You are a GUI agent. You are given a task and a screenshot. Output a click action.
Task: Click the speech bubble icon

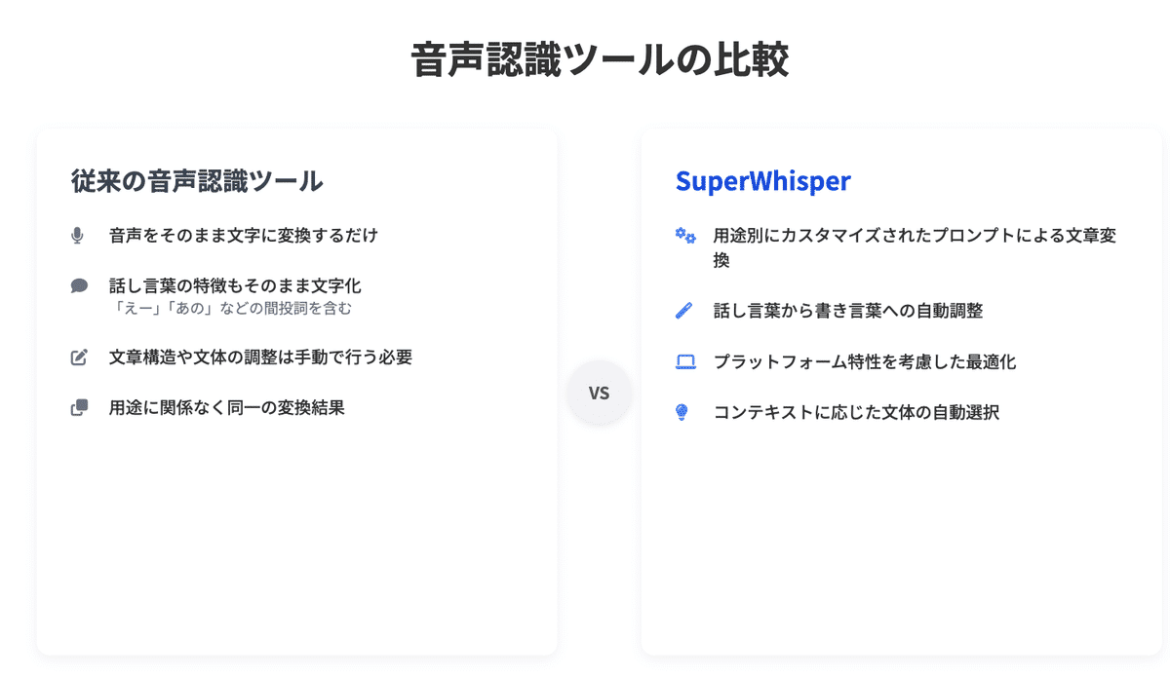[79, 285]
